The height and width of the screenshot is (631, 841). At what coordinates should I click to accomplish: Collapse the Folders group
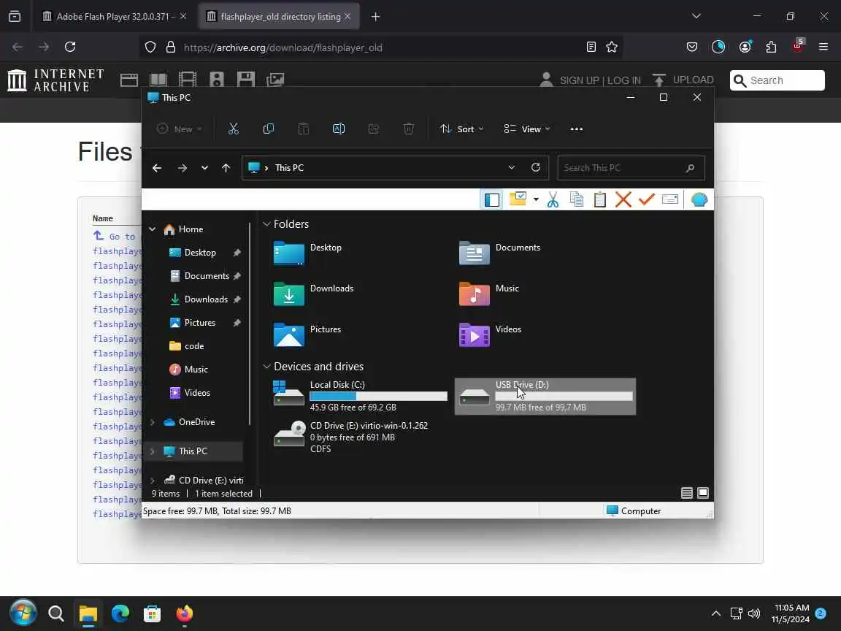click(x=266, y=223)
